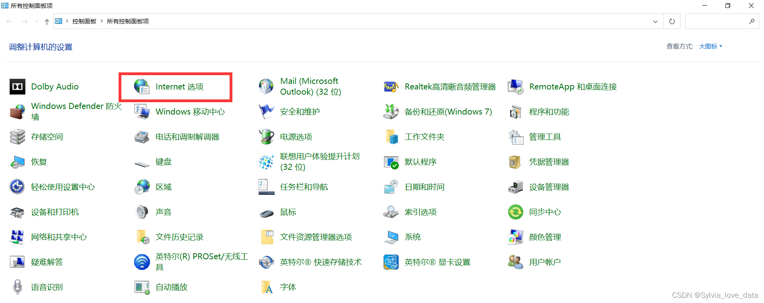This screenshot has width=764, height=303.
Task: Go up one level arrow
Action: (47, 21)
